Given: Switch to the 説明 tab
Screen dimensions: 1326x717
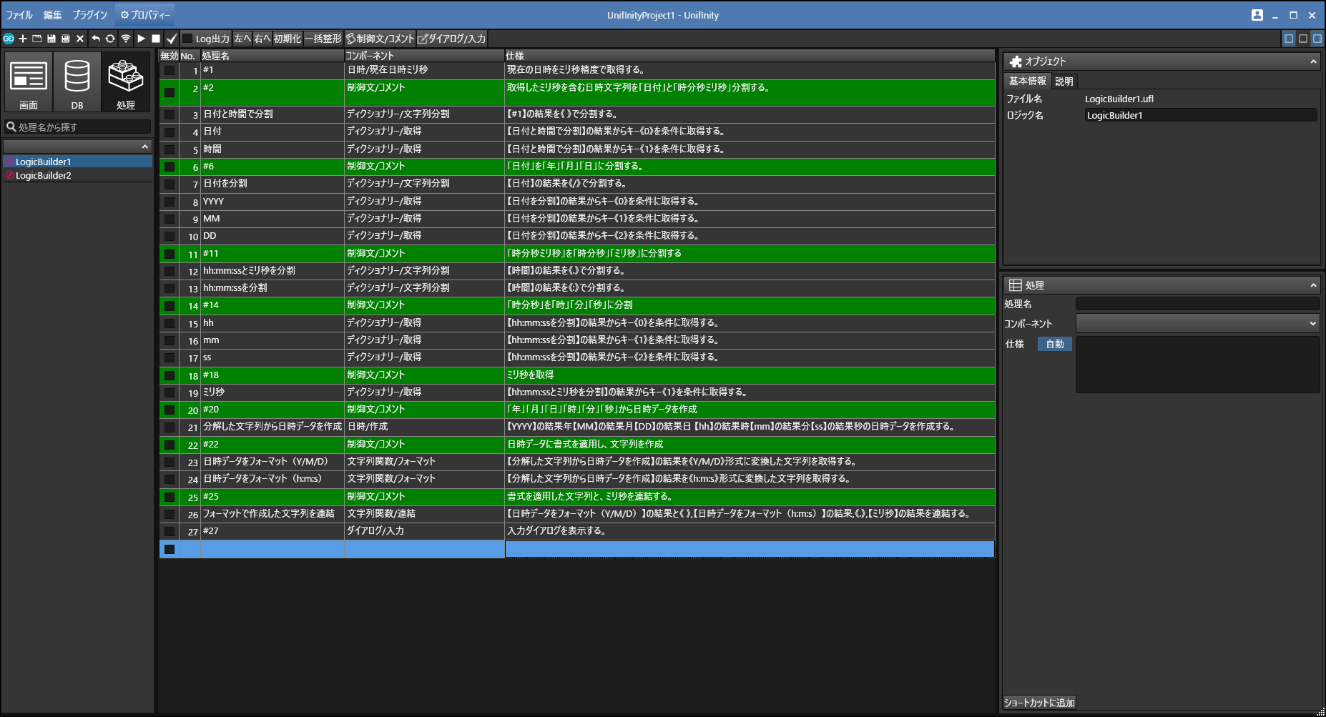Looking at the screenshot, I should pos(1064,81).
